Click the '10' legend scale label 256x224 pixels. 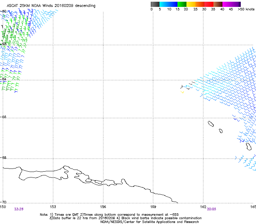(169, 9)
